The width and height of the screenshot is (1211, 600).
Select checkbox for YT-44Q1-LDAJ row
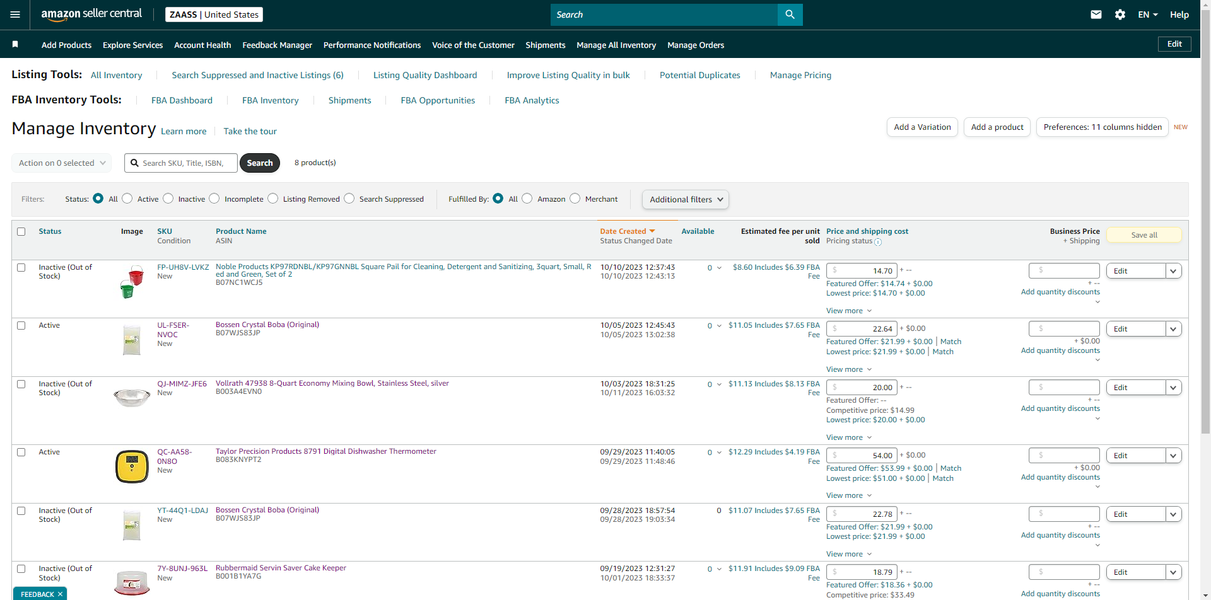tap(21, 511)
